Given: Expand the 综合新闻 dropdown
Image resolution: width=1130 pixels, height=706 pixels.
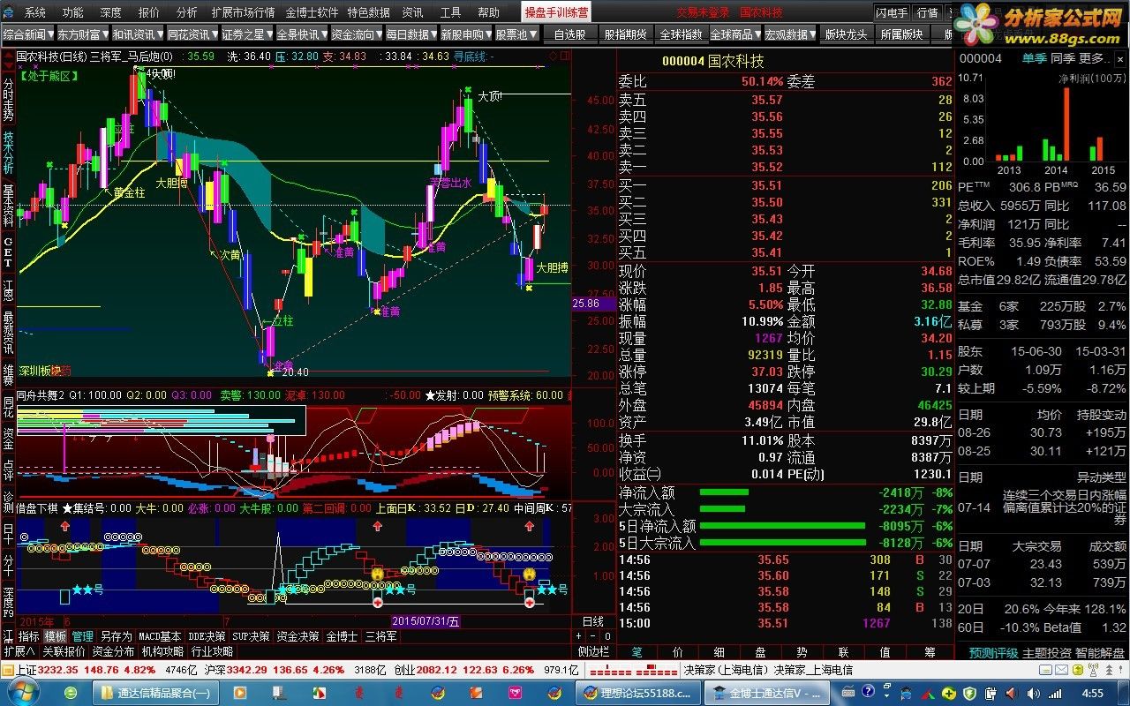Looking at the screenshot, I should click(27, 34).
